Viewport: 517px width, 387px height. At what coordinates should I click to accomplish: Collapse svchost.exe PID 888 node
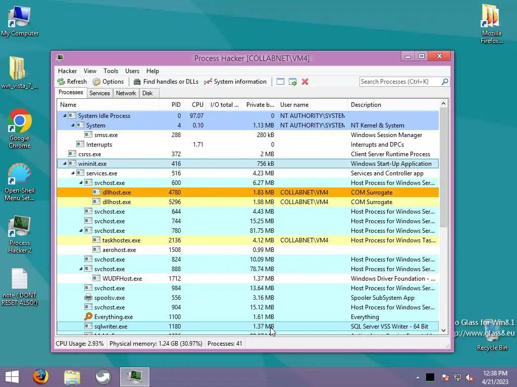click(x=81, y=269)
